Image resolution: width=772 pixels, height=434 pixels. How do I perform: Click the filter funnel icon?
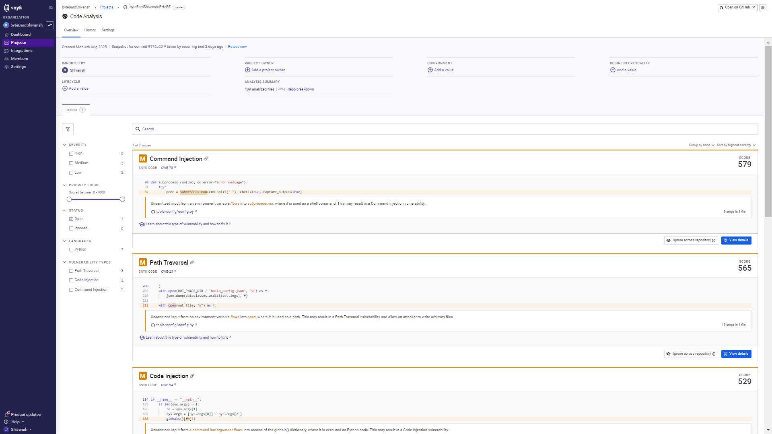[68, 129]
